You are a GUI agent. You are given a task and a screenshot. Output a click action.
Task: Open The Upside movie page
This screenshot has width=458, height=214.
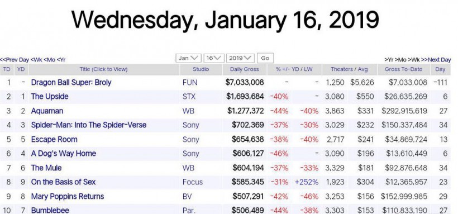click(50, 97)
